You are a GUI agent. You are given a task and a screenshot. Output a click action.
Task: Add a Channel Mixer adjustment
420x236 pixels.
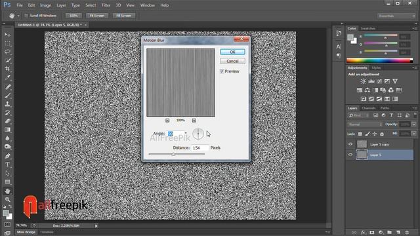(391, 90)
